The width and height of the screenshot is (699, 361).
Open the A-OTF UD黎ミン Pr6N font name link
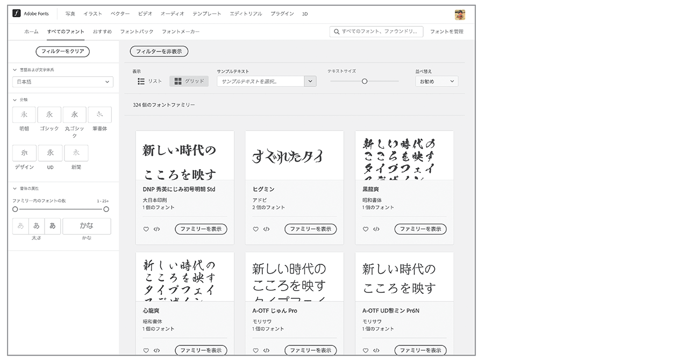(x=391, y=311)
